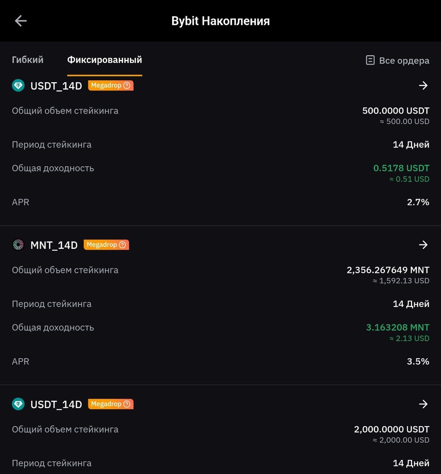The image size is (441, 474).
Task: Open bottom USDT_14D details arrow
Action: tap(423, 404)
